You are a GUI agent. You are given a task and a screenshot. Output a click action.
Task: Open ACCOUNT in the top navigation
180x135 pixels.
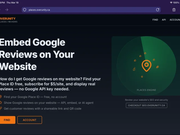(175, 20)
